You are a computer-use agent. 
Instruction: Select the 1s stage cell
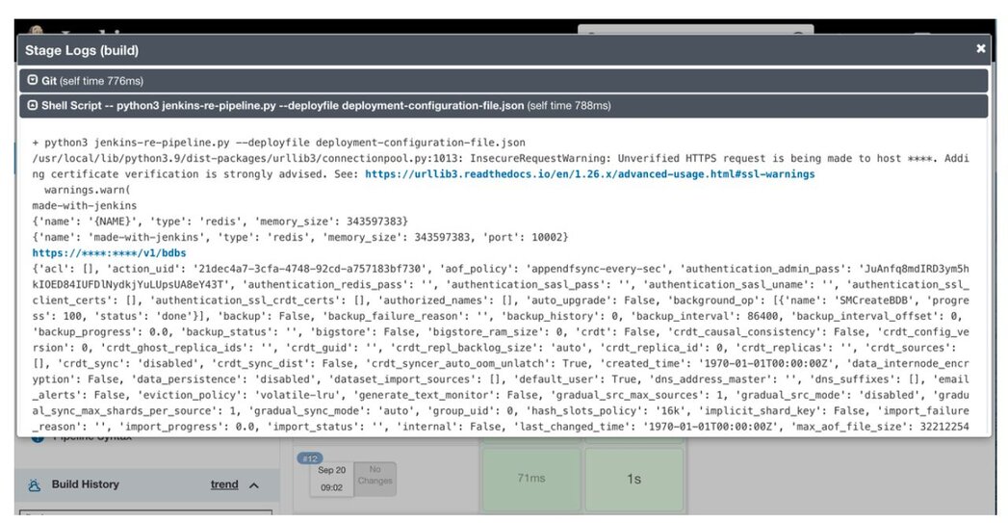[x=633, y=479]
